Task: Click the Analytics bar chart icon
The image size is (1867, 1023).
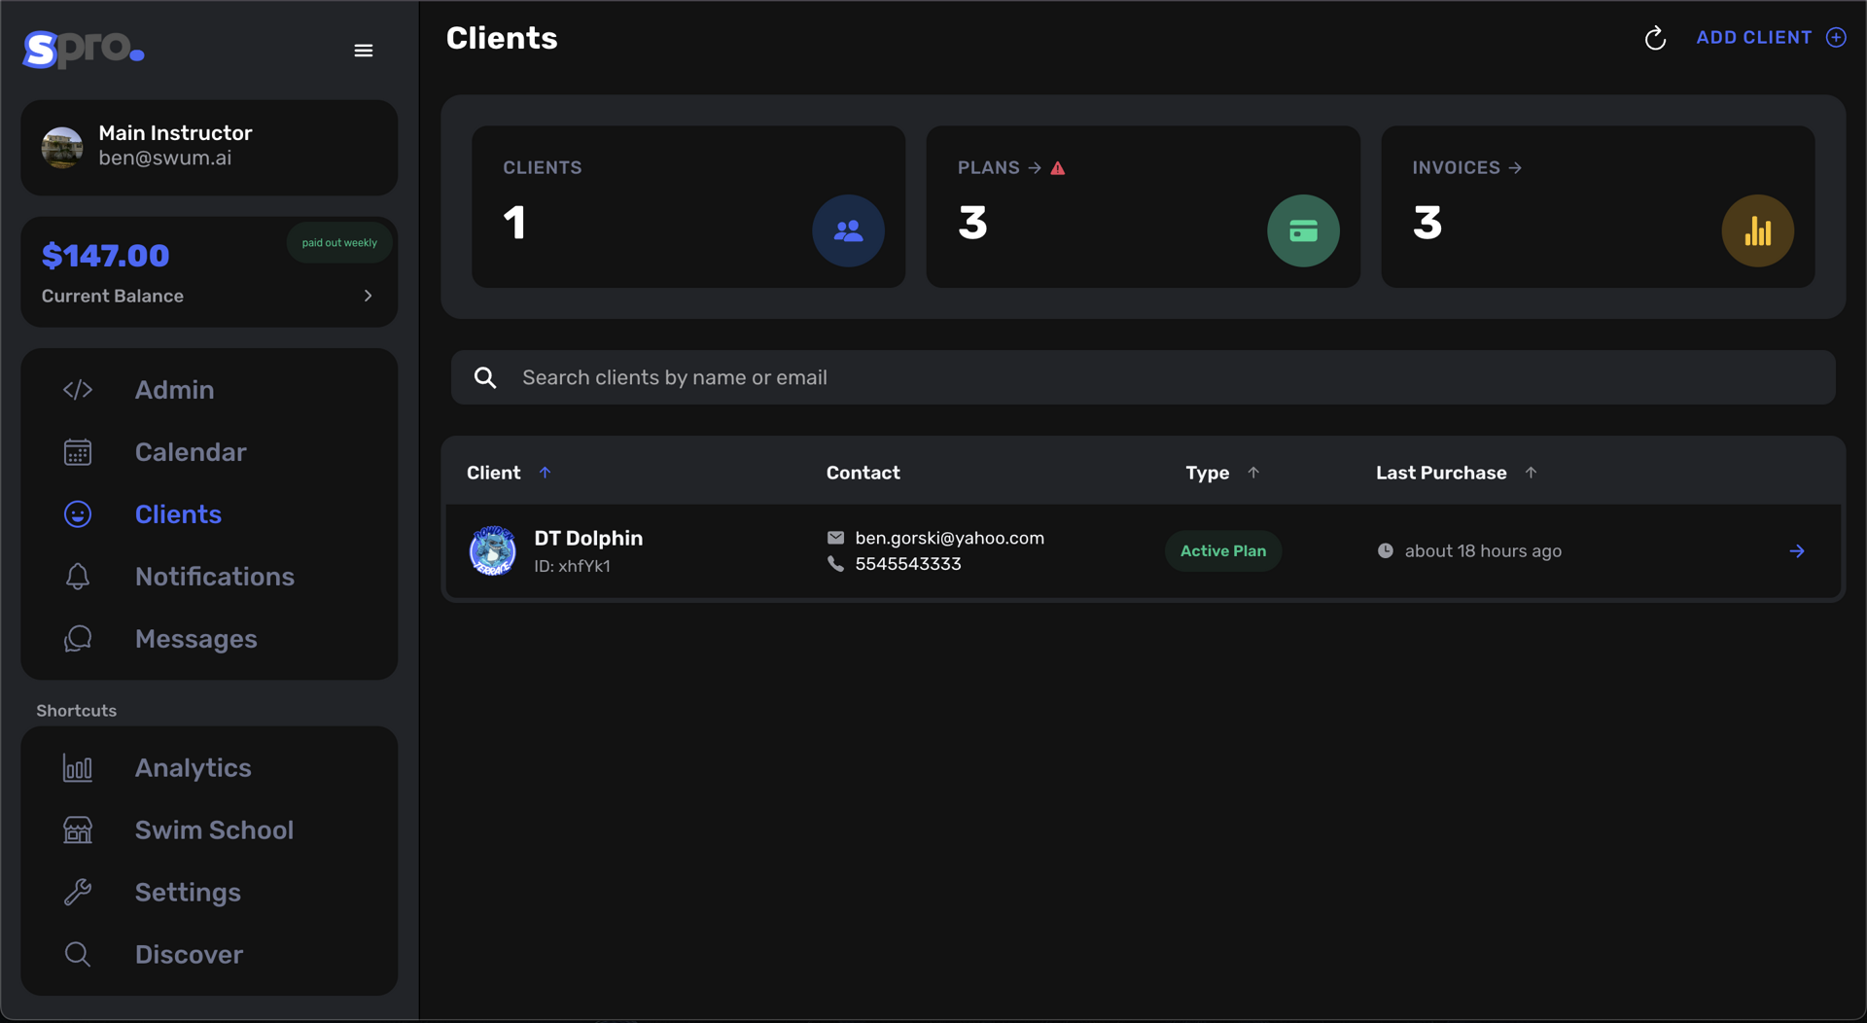Action: click(78, 768)
